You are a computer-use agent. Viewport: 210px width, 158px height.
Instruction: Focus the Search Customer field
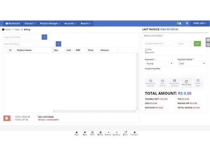click(x=22, y=37)
